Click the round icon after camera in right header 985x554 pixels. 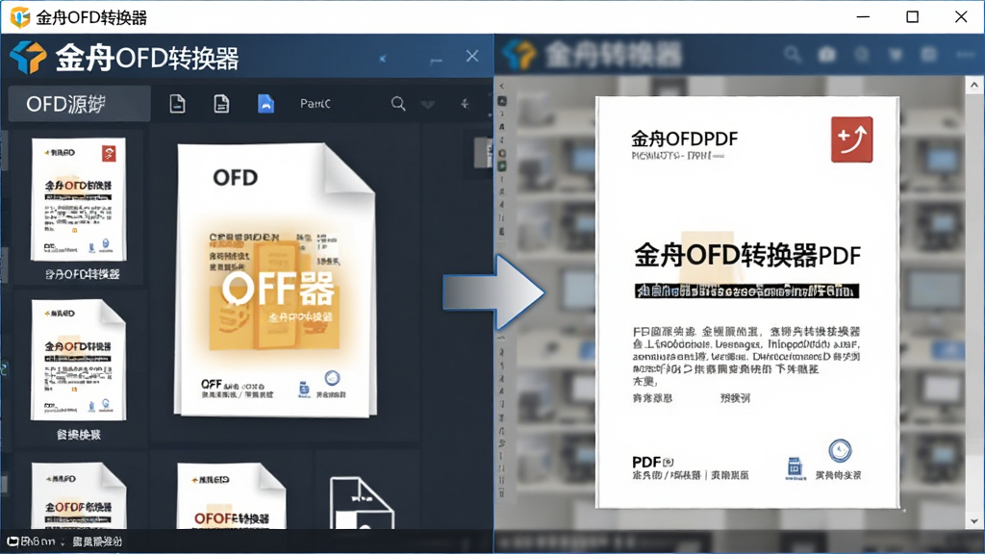click(861, 55)
